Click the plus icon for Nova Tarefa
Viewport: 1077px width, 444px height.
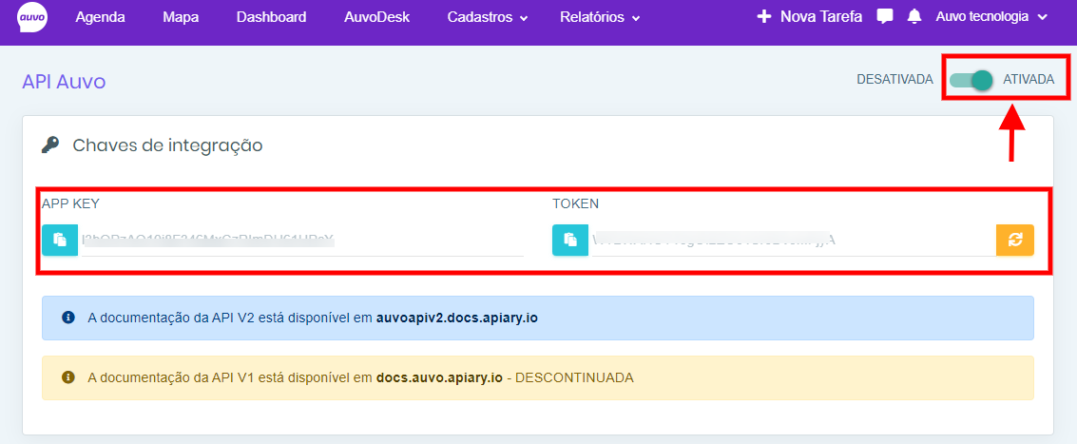point(763,17)
